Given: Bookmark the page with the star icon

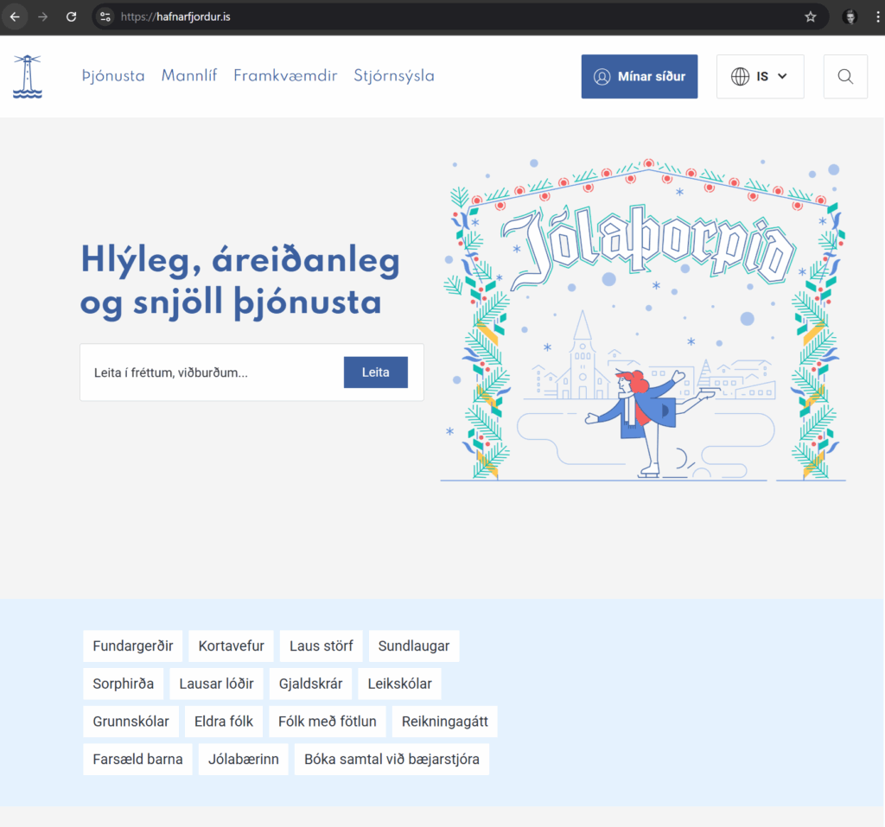Looking at the screenshot, I should [x=810, y=16].
